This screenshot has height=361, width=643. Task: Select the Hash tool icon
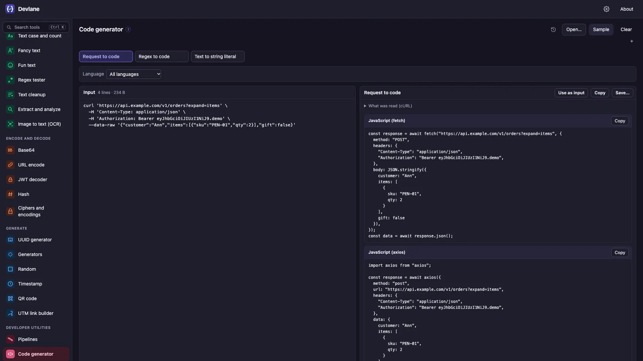tap(10, 194)
